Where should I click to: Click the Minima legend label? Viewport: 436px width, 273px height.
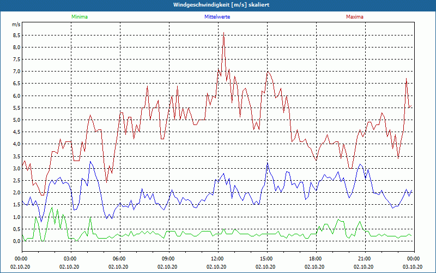[80, 17]
